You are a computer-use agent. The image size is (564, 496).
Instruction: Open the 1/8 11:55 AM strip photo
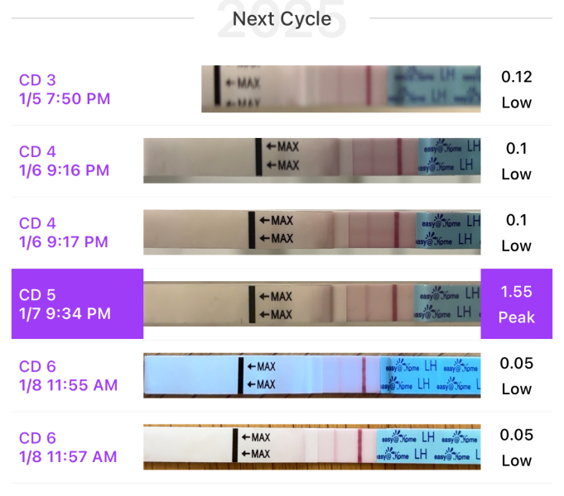(x=311, y=375)
